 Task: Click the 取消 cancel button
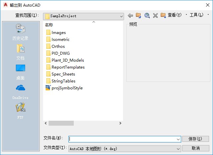(195, 148)
